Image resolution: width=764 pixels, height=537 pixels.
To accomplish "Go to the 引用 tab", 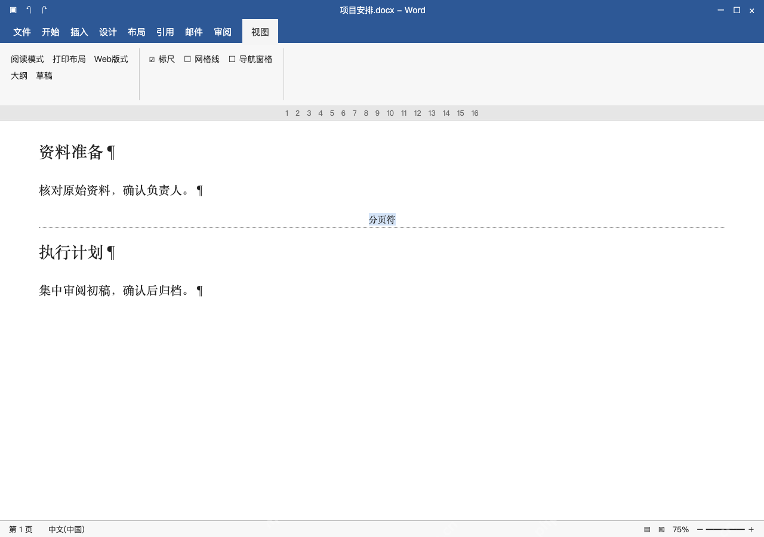I will [165, 32].
